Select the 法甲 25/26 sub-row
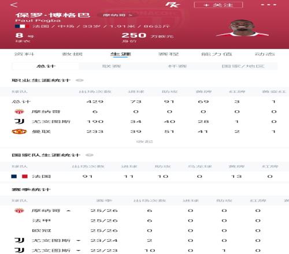Image resolution: width=289 pixels, height=254 pixels. click(x=144, y=221)
